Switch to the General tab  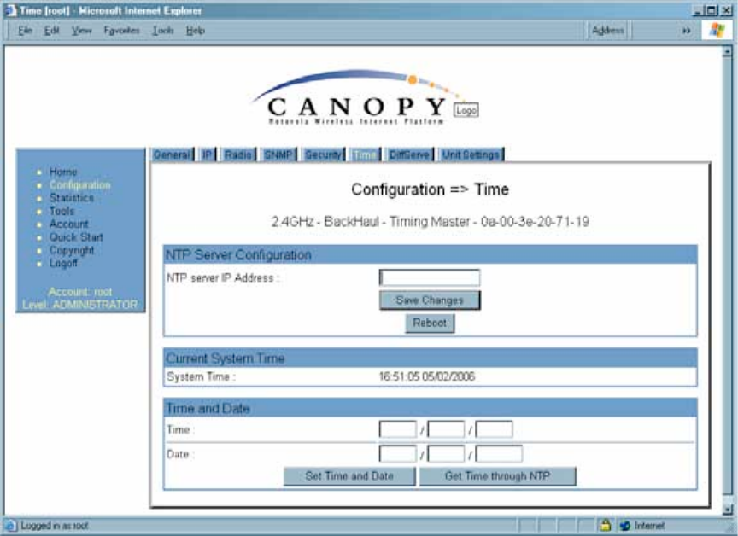click(172, 154)
